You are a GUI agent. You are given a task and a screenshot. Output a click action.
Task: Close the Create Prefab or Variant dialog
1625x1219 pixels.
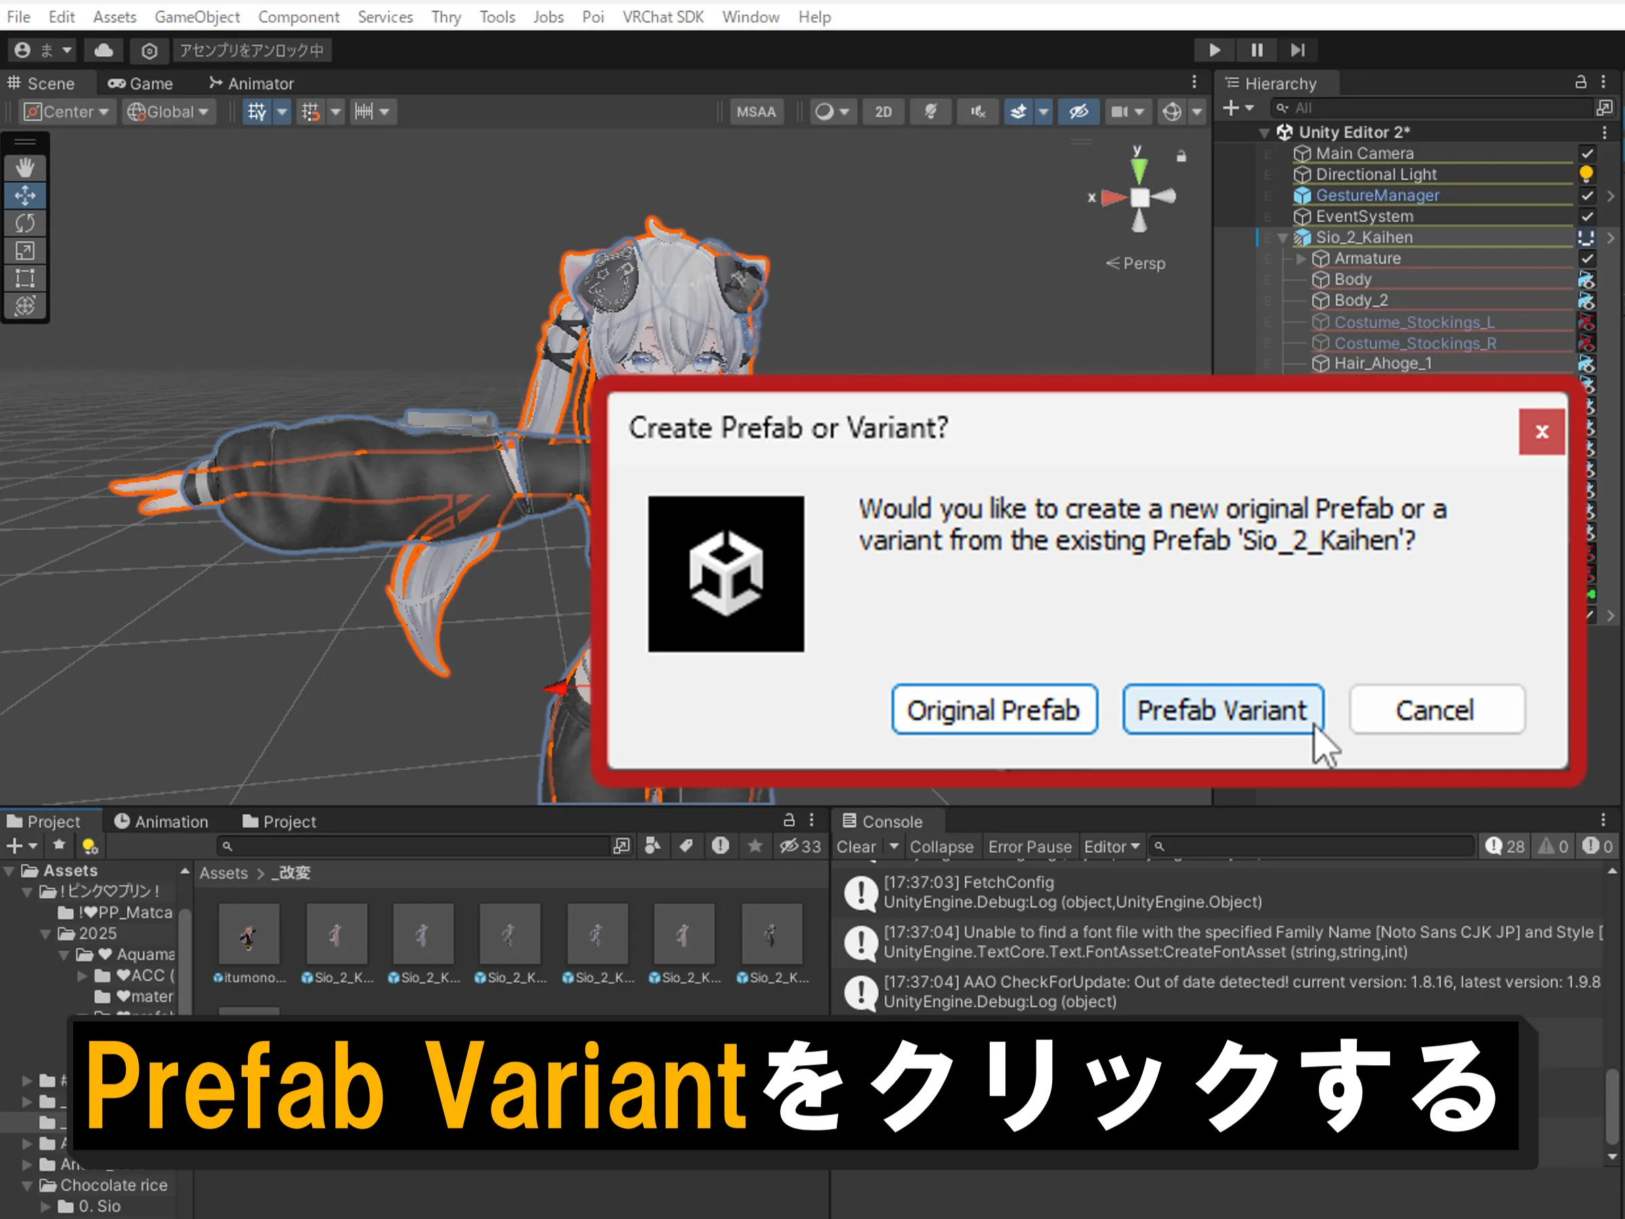click(1541, 431)
